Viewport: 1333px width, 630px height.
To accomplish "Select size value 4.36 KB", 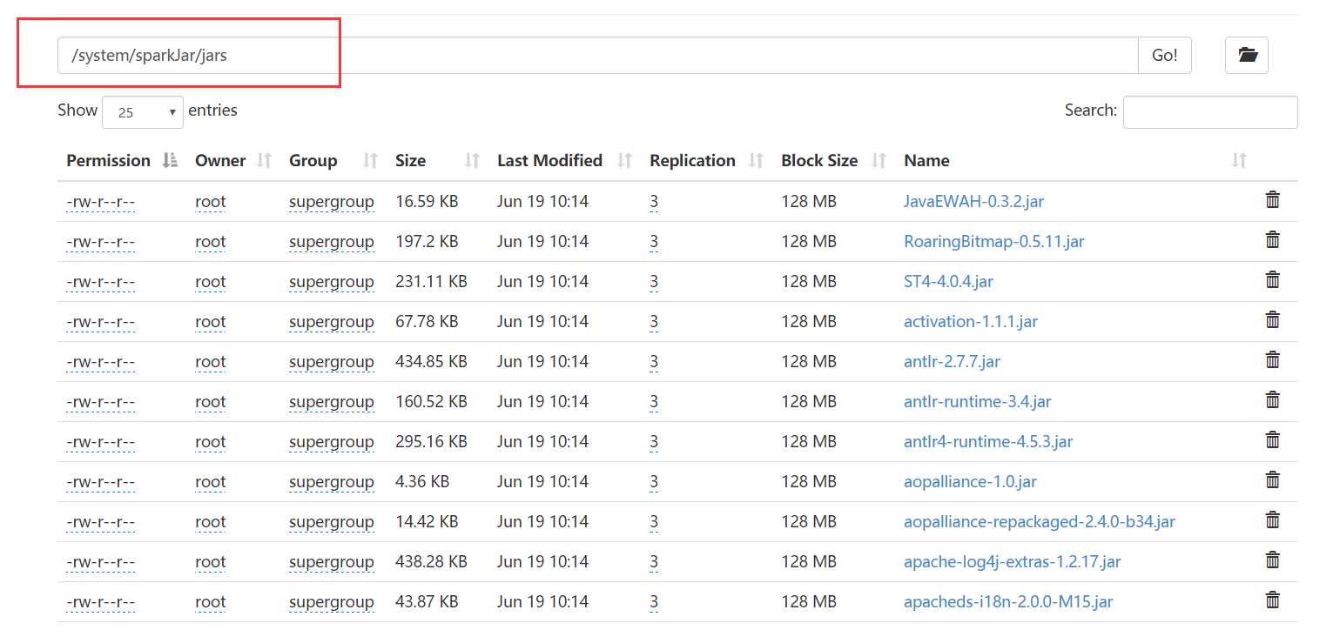I will point(422,482).
